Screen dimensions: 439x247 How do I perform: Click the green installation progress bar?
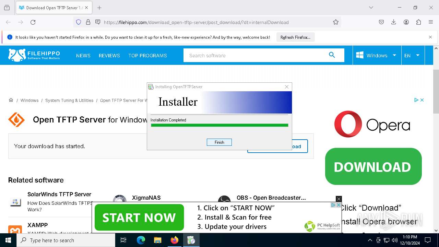pos(219,125)
